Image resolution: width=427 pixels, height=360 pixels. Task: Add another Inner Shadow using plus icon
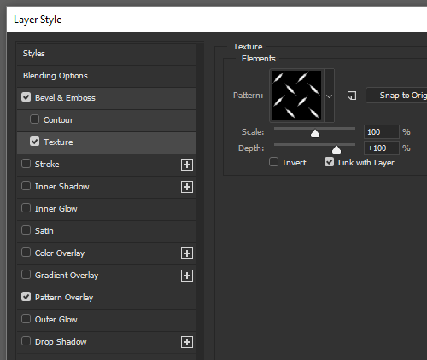point(187,187)
